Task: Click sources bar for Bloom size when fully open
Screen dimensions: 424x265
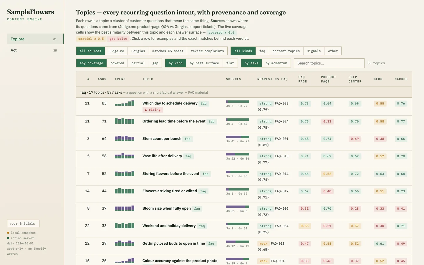Action: 238,207
